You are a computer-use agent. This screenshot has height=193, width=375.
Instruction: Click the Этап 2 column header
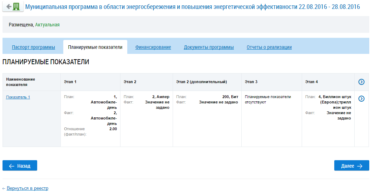(130, 82)
